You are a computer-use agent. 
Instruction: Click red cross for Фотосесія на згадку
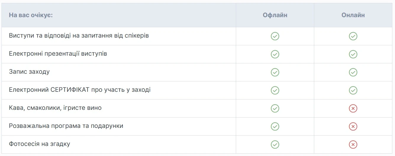353,144
